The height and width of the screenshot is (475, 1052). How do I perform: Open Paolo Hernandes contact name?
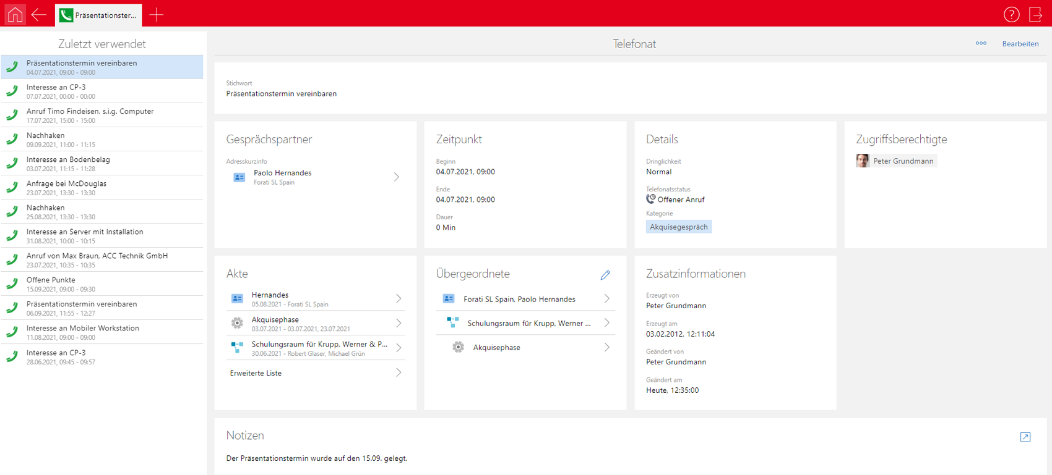click(282, 173)
